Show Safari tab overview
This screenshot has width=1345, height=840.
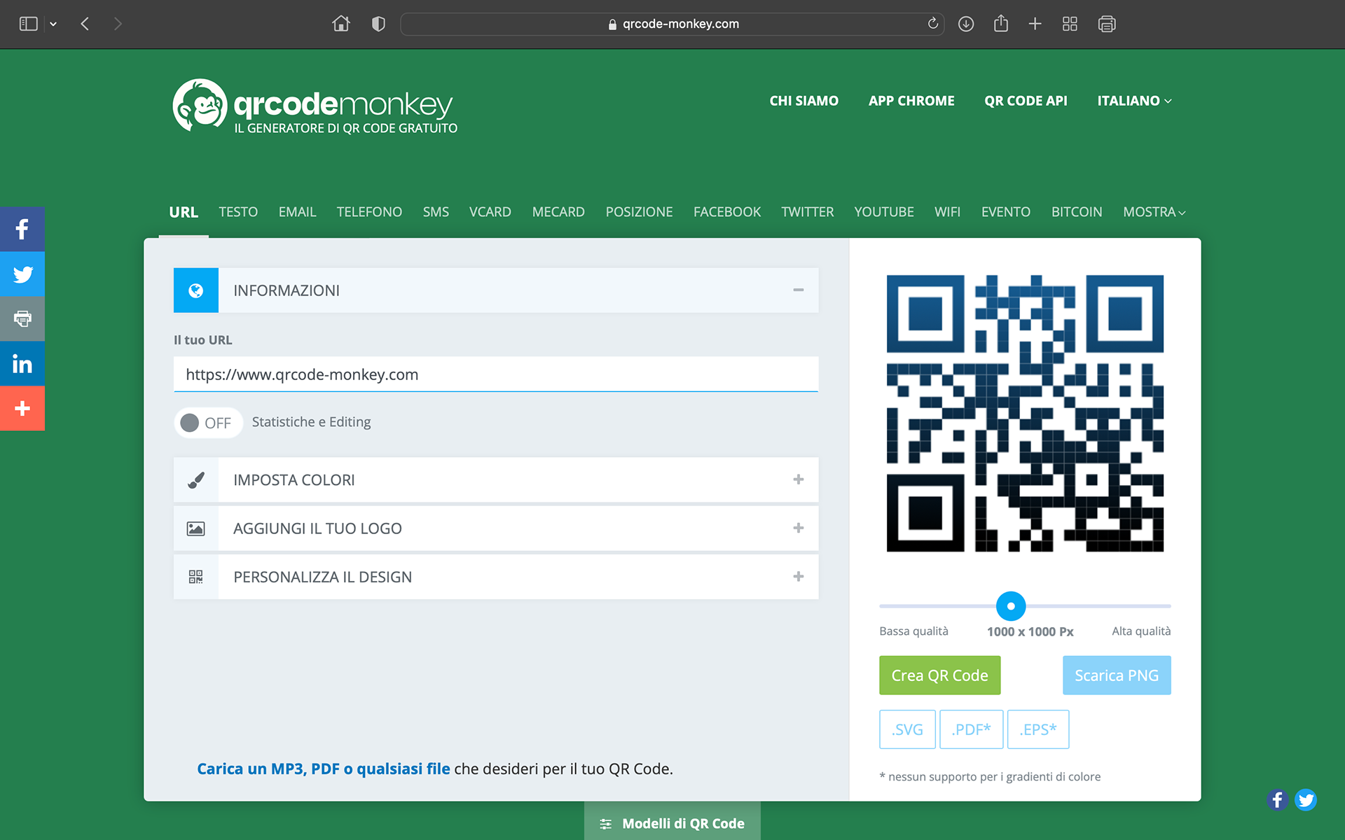pyautogui.click(x=1070, y=24)
